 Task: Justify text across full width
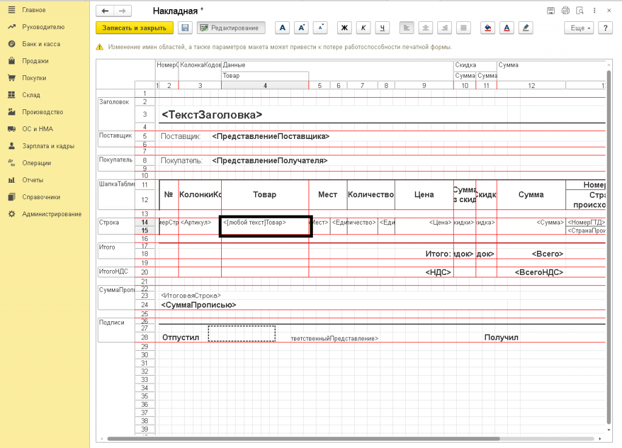[x=464, y=28]
